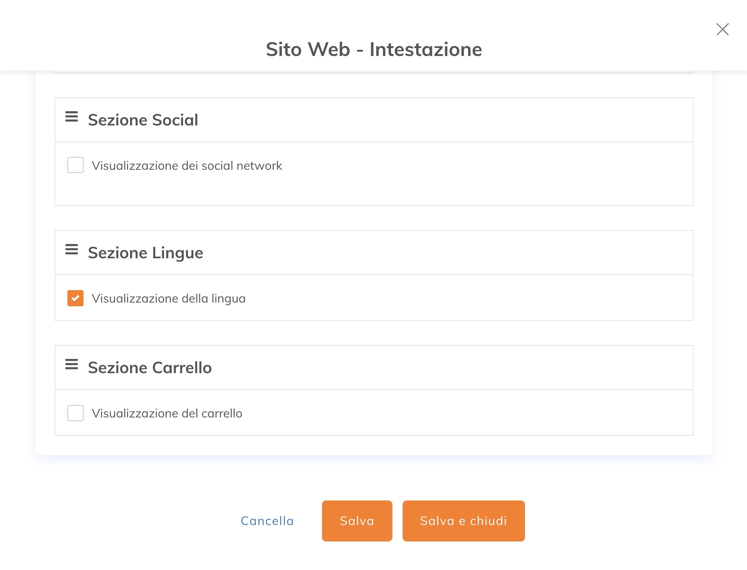Enable Visualizzazione del carrello

pos(75,413)
